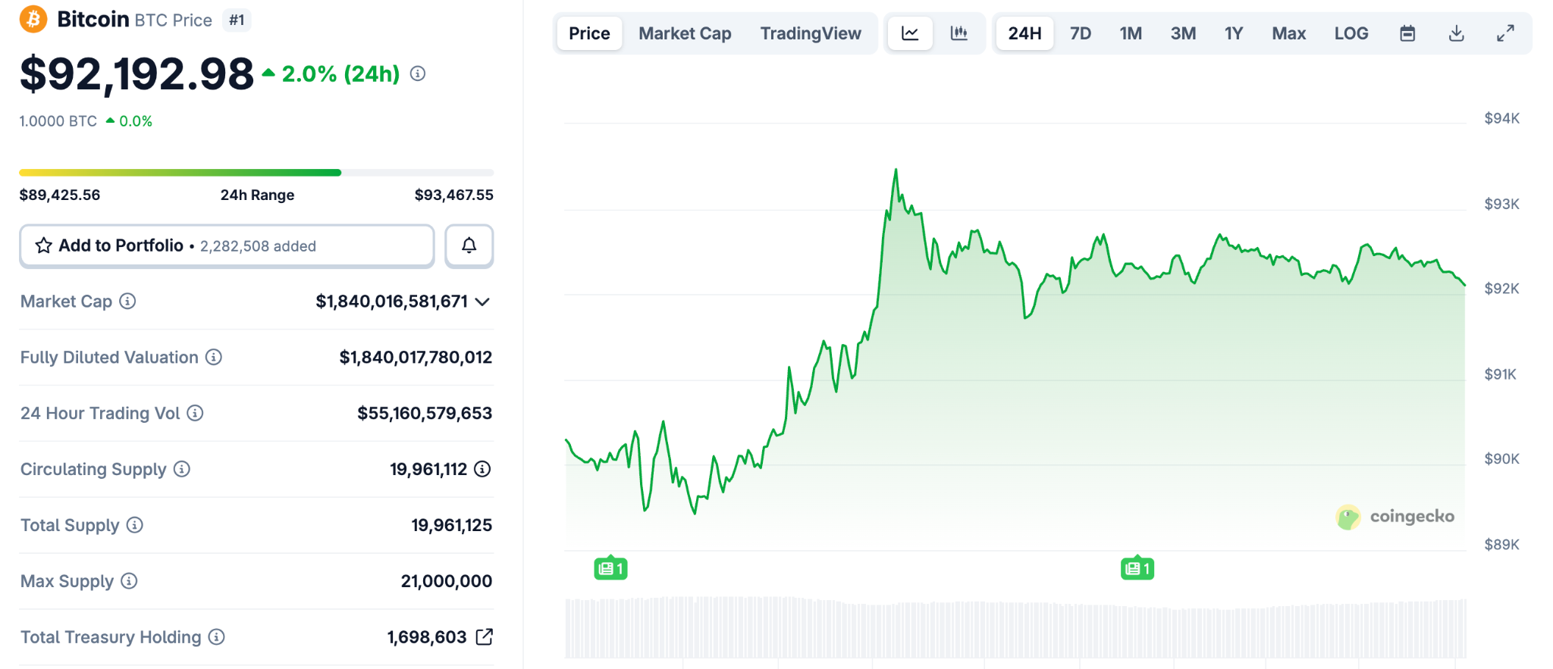
Task: Show info for Circulating Supply value
Action: pyautogui.click(x=482, y=469)
